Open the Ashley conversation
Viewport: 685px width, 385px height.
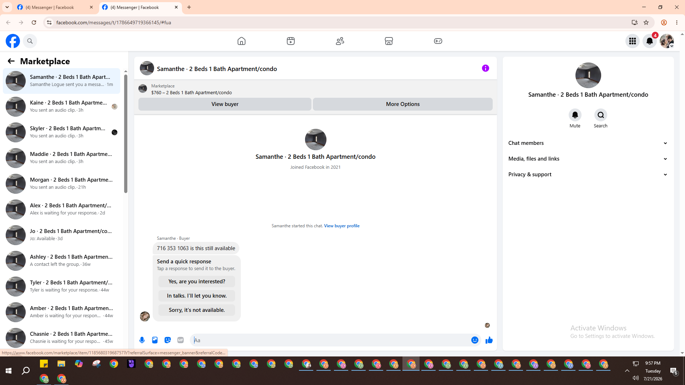(61, 260)
